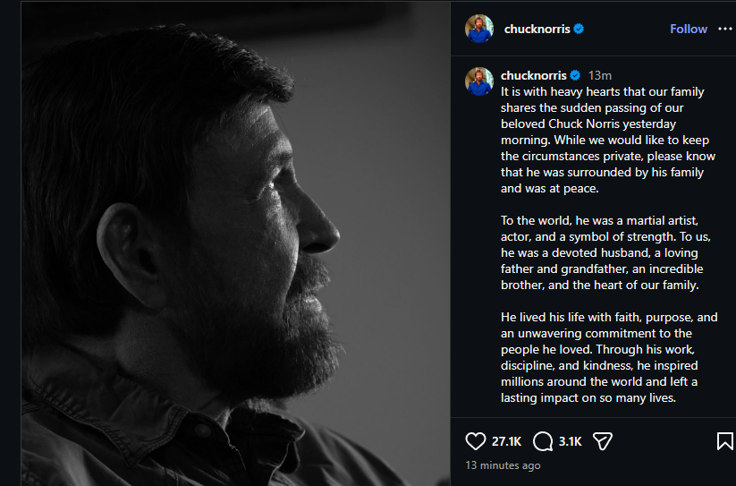Viewport: 736px width, 486px height.
Task: Open the profile picture in the post header
Action: 478,29
